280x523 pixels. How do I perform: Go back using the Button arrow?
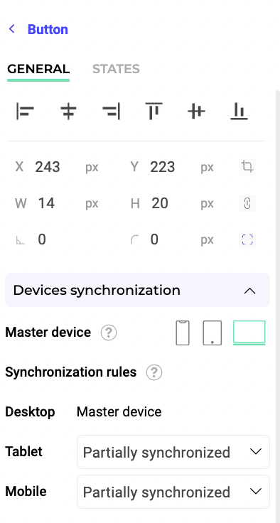pos(12,29)
